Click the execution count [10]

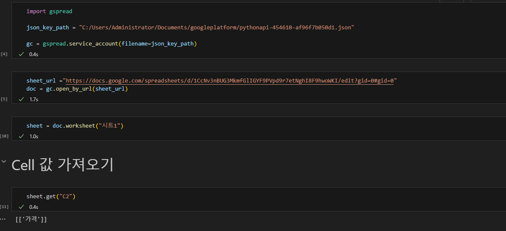click(4, 136)
